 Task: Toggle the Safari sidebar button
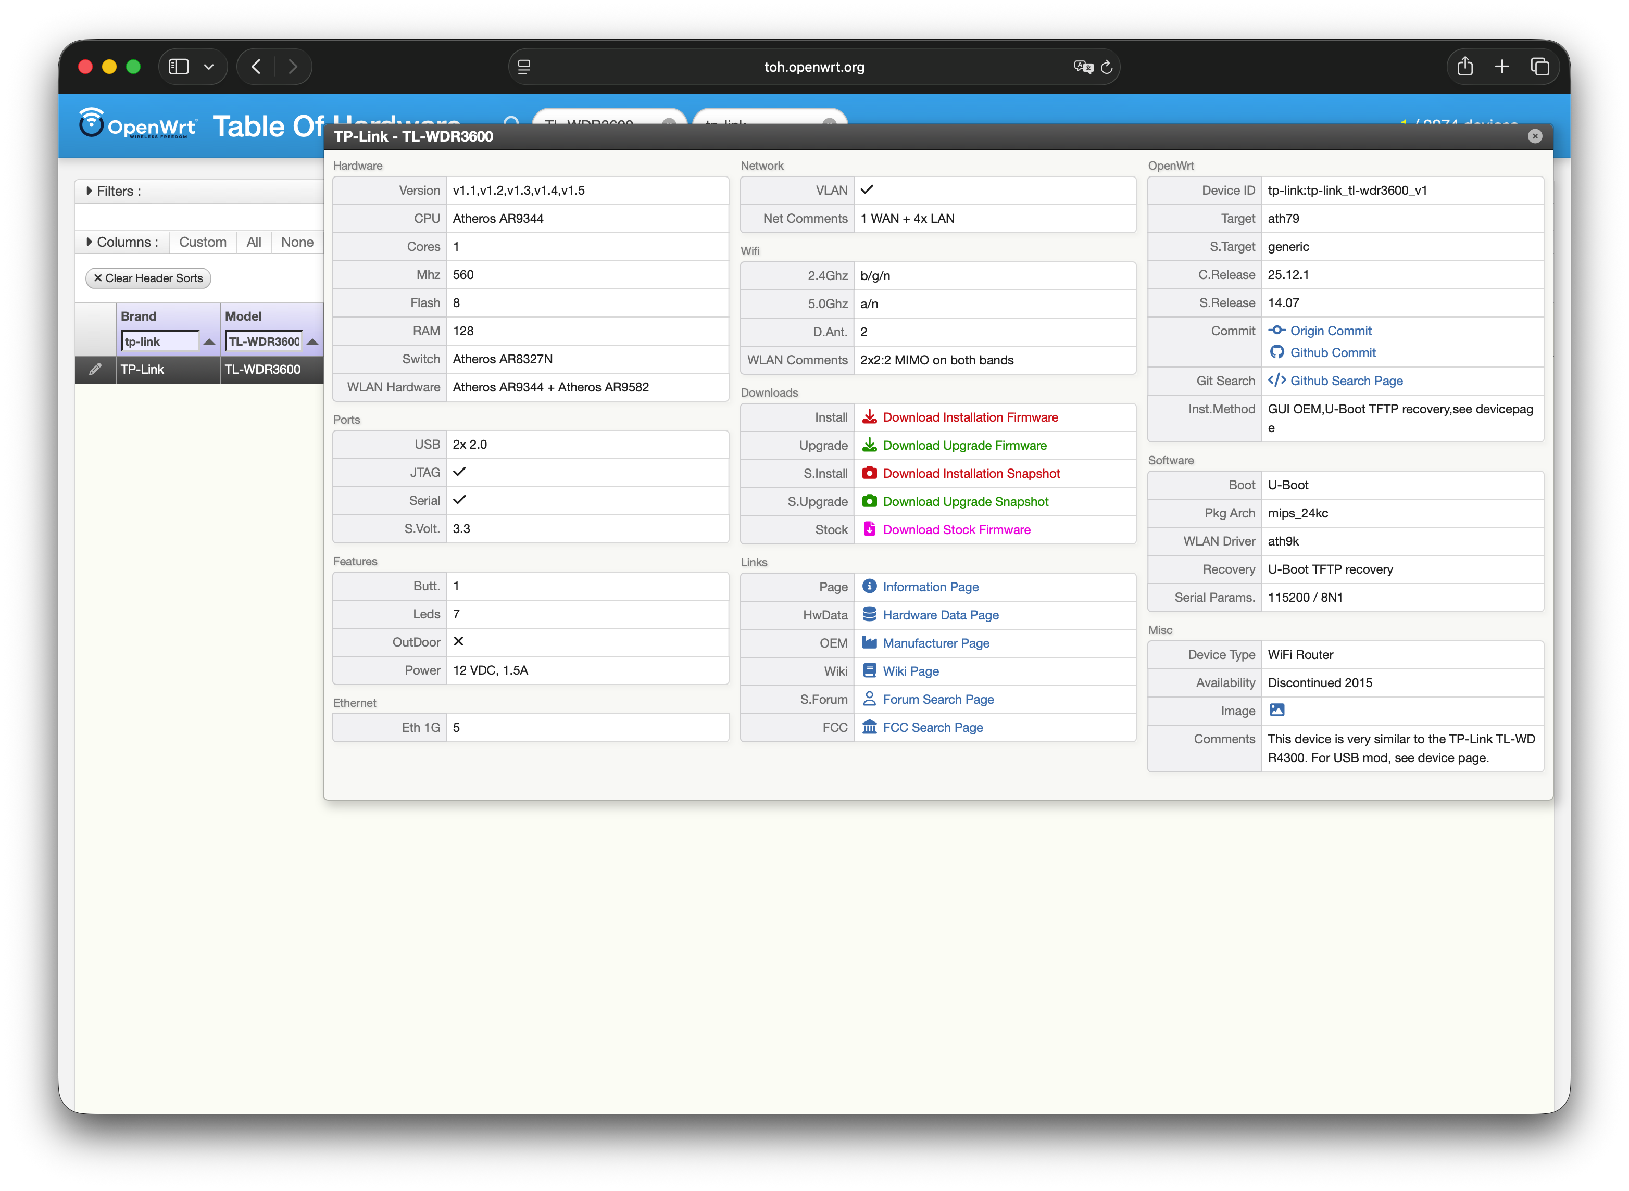pos(179,67)
